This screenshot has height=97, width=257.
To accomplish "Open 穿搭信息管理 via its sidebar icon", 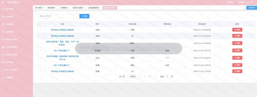I will tap(3, 47).
